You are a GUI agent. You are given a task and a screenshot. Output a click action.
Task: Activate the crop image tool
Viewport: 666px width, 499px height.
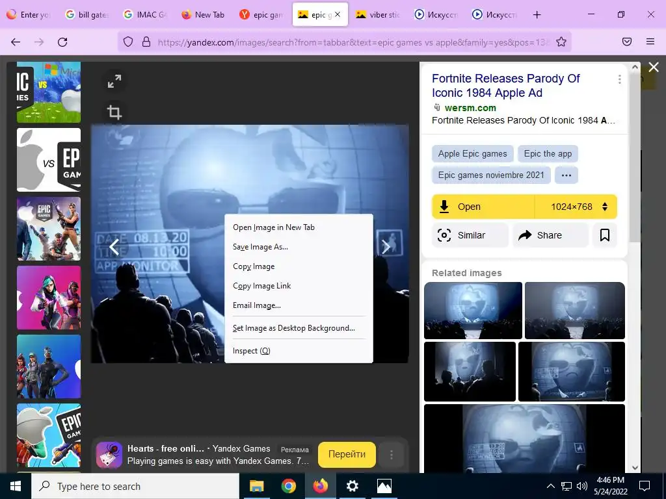(114, 112)
